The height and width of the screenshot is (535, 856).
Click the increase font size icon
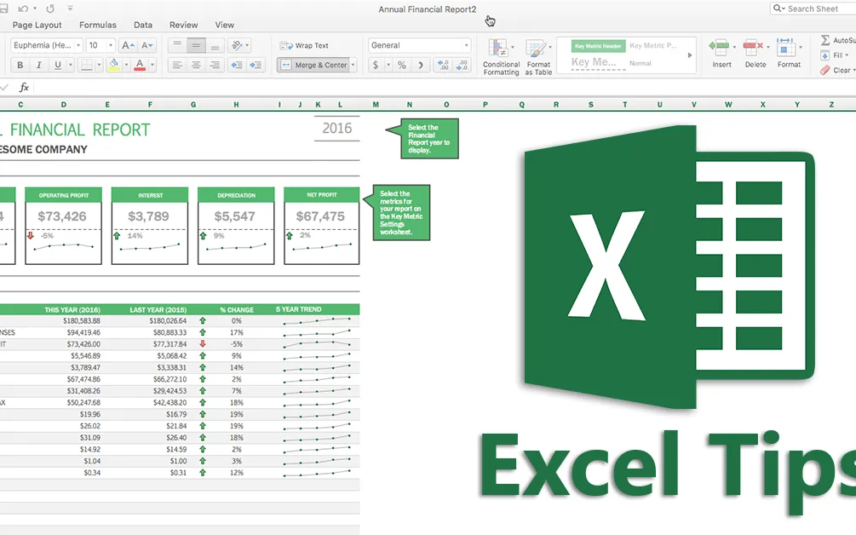128,45
